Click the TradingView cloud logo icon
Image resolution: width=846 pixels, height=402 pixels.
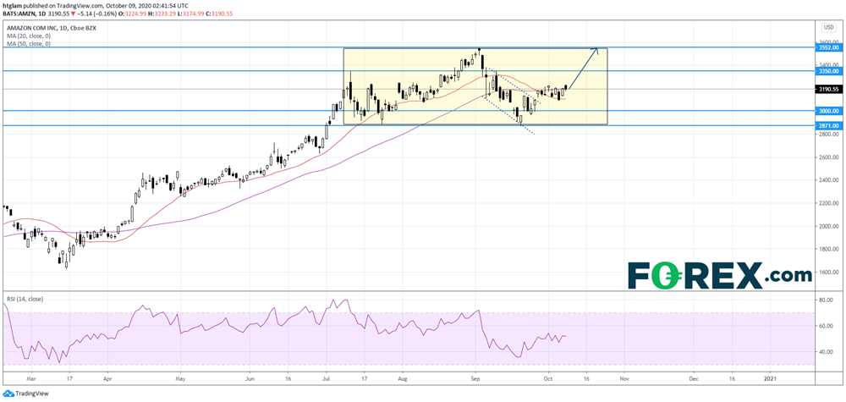[x=8, y=394]
